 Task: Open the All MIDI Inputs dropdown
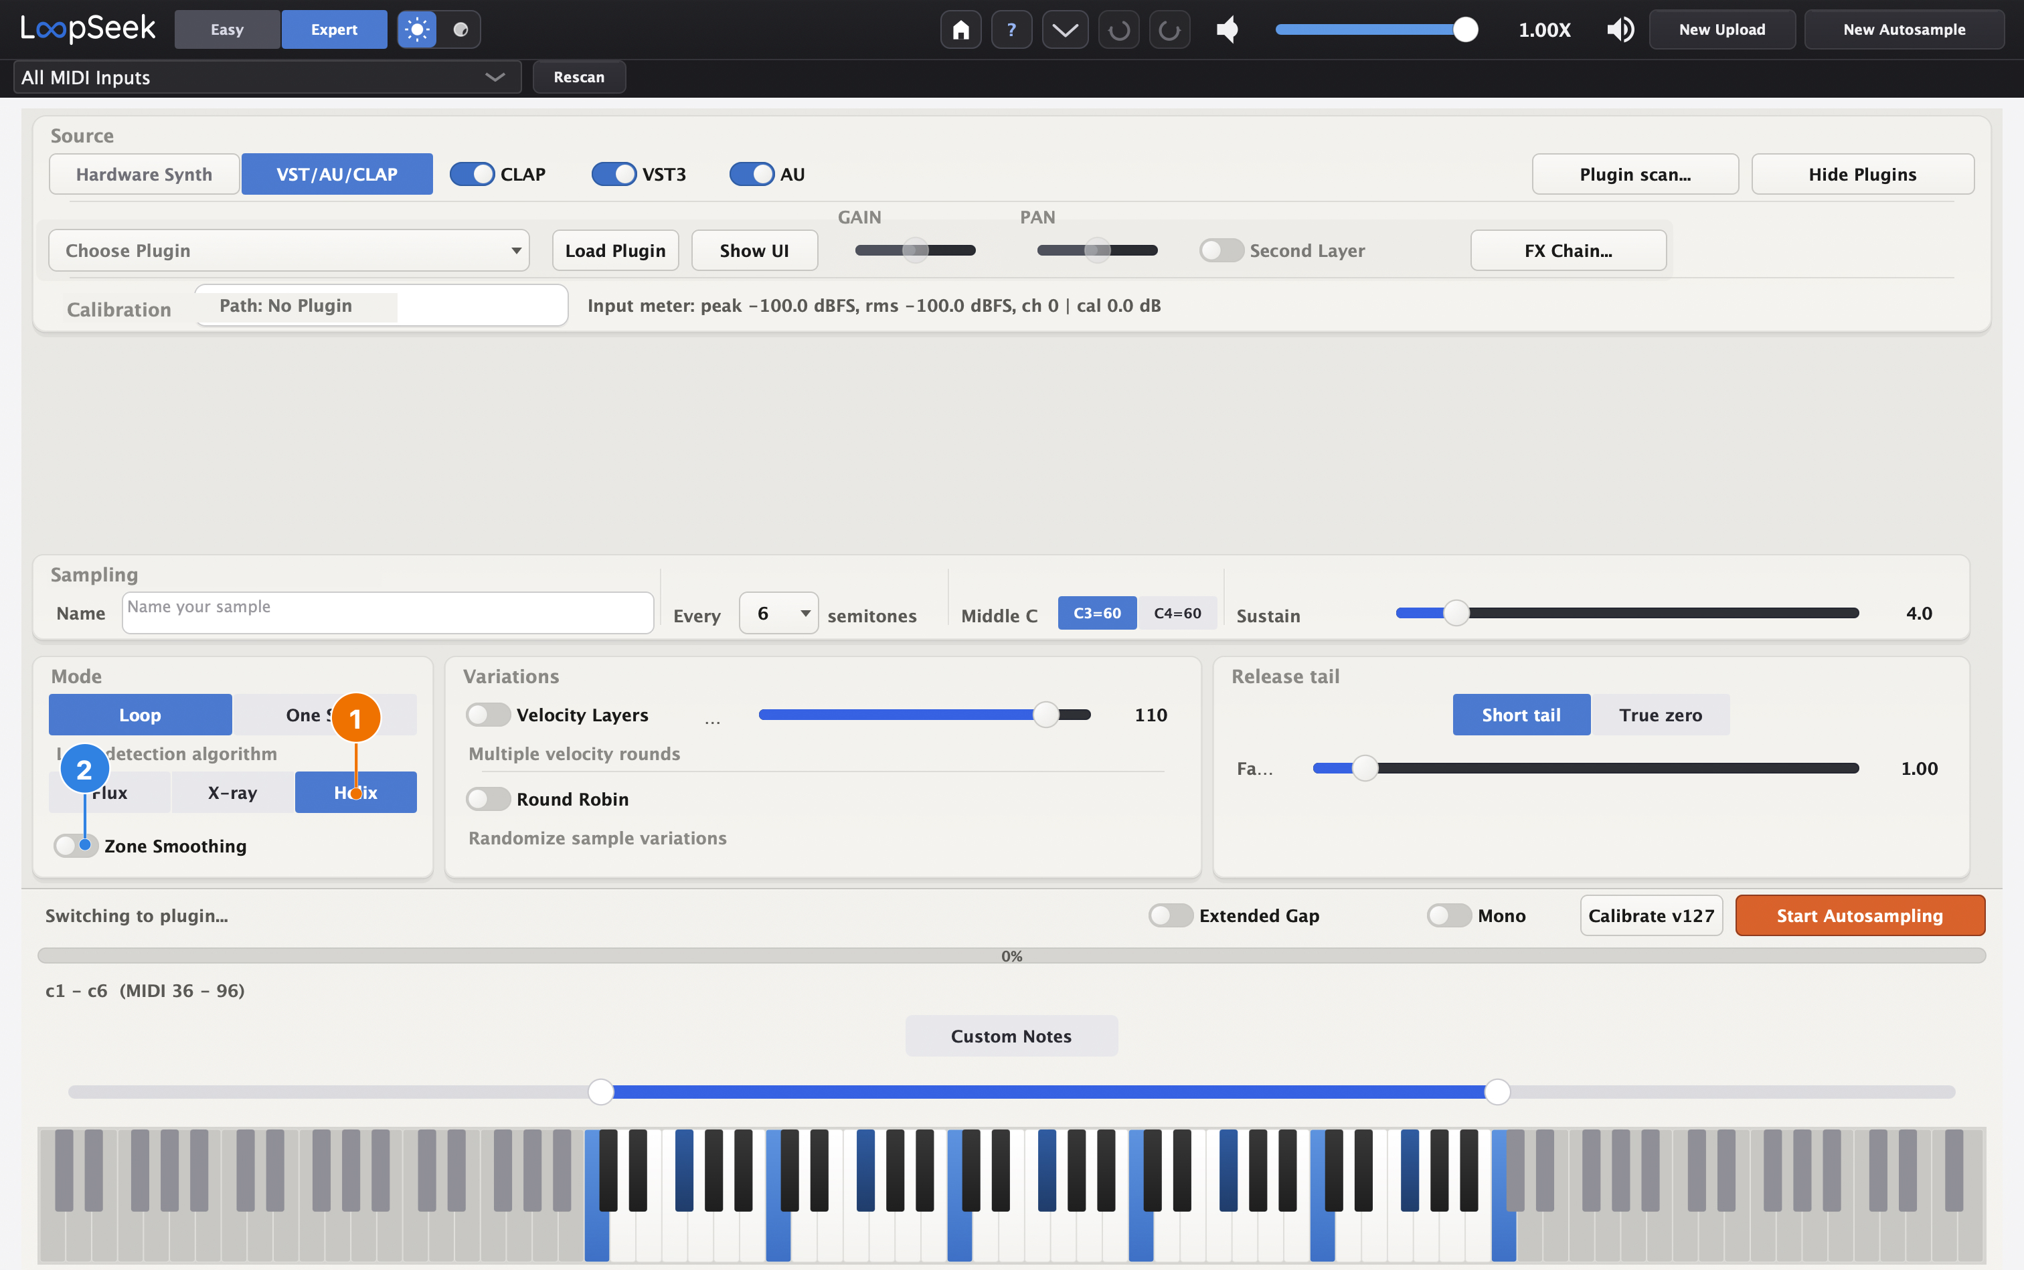[267, 77]
